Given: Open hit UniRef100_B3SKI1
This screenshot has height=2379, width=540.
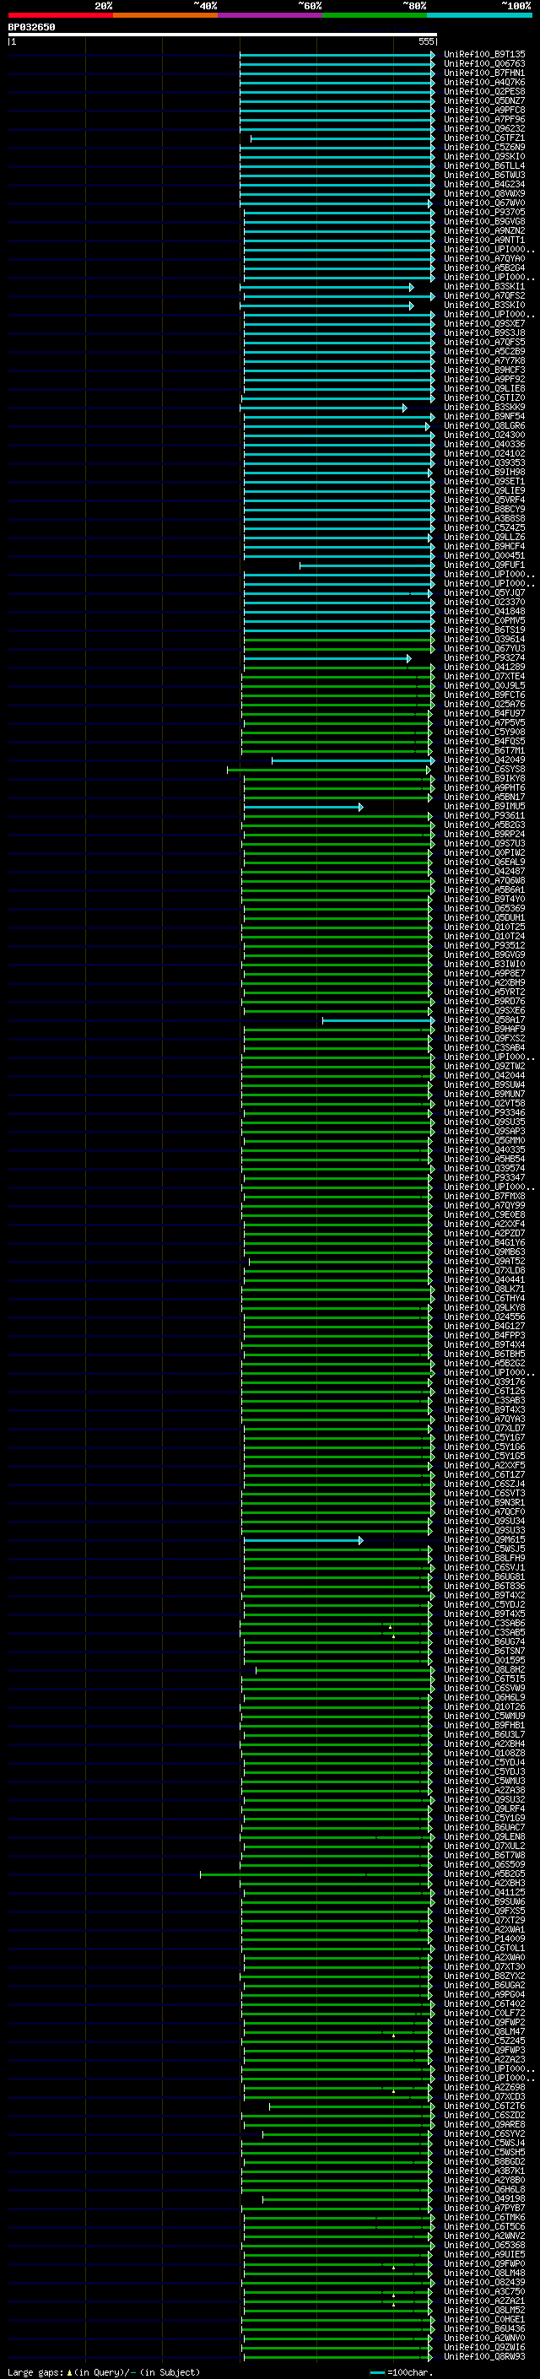Looking at the screenshot, I should tap(484, 287).
